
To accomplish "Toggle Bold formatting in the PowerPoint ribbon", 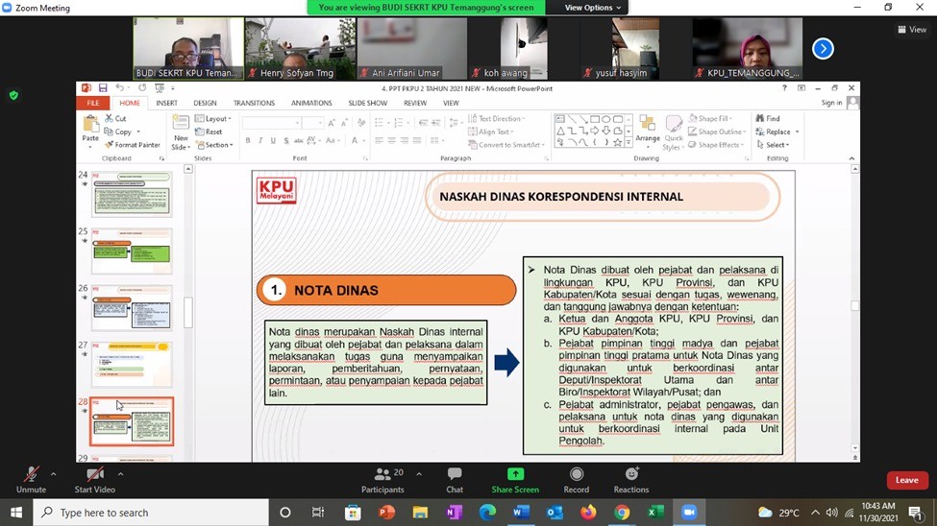I will (x=247, y=140).
